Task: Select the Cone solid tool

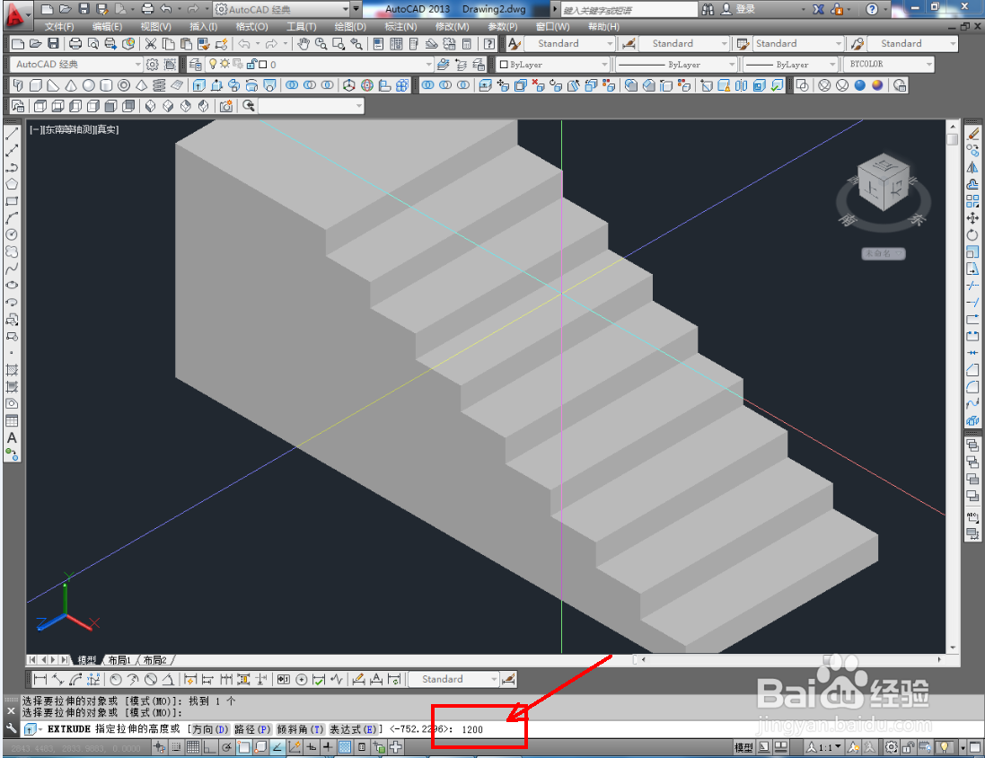Action: (x=71, y=85)
